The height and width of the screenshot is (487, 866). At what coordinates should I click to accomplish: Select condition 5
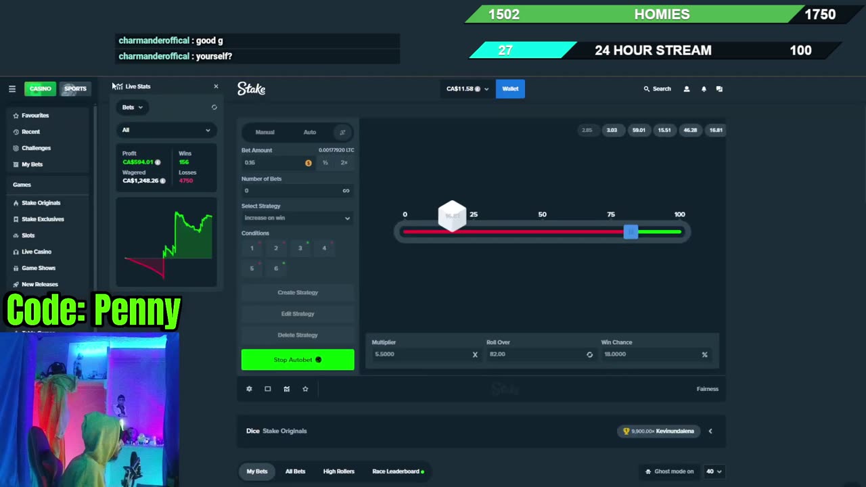point(252,269)
